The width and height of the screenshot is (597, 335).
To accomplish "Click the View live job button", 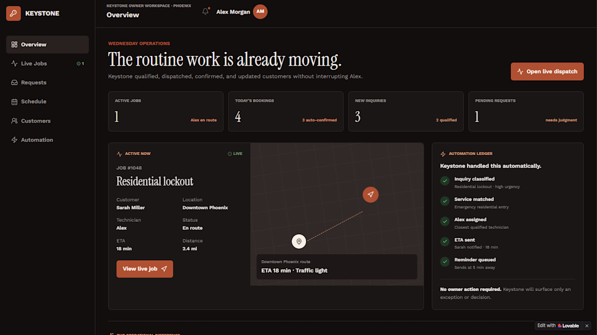I will pos(145,269).
